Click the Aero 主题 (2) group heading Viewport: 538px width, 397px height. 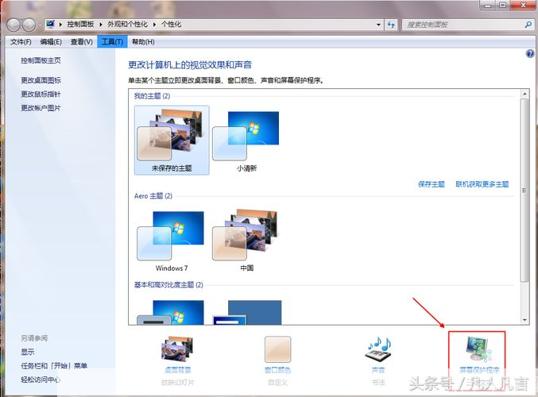pos(153,196)
